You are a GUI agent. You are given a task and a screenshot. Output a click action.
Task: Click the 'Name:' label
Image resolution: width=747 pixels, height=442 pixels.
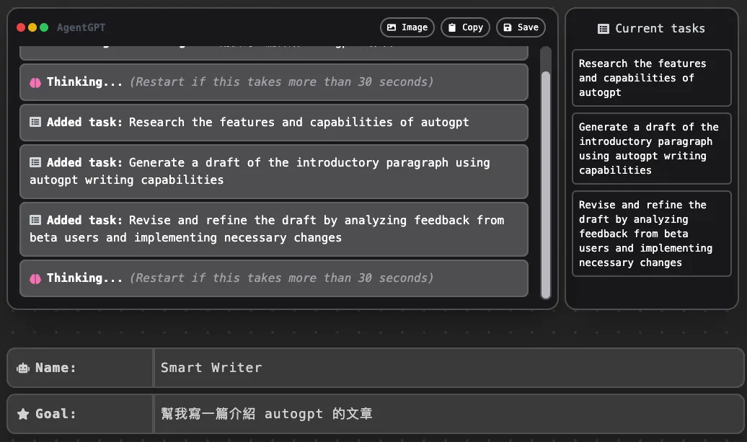point(56,368)
